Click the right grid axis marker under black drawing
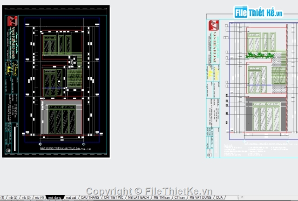298x201 pixels. click(84, 144)
